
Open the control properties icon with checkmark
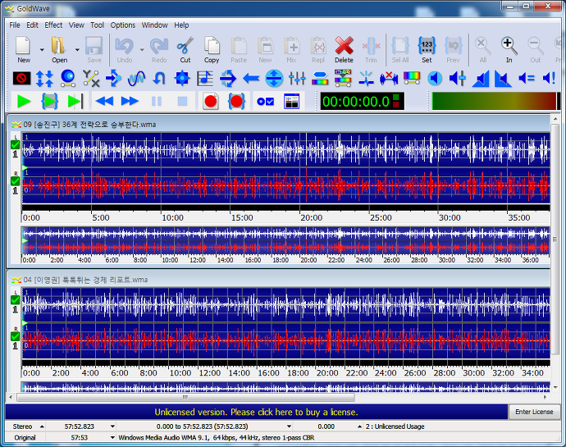click(x=265, y=102)
